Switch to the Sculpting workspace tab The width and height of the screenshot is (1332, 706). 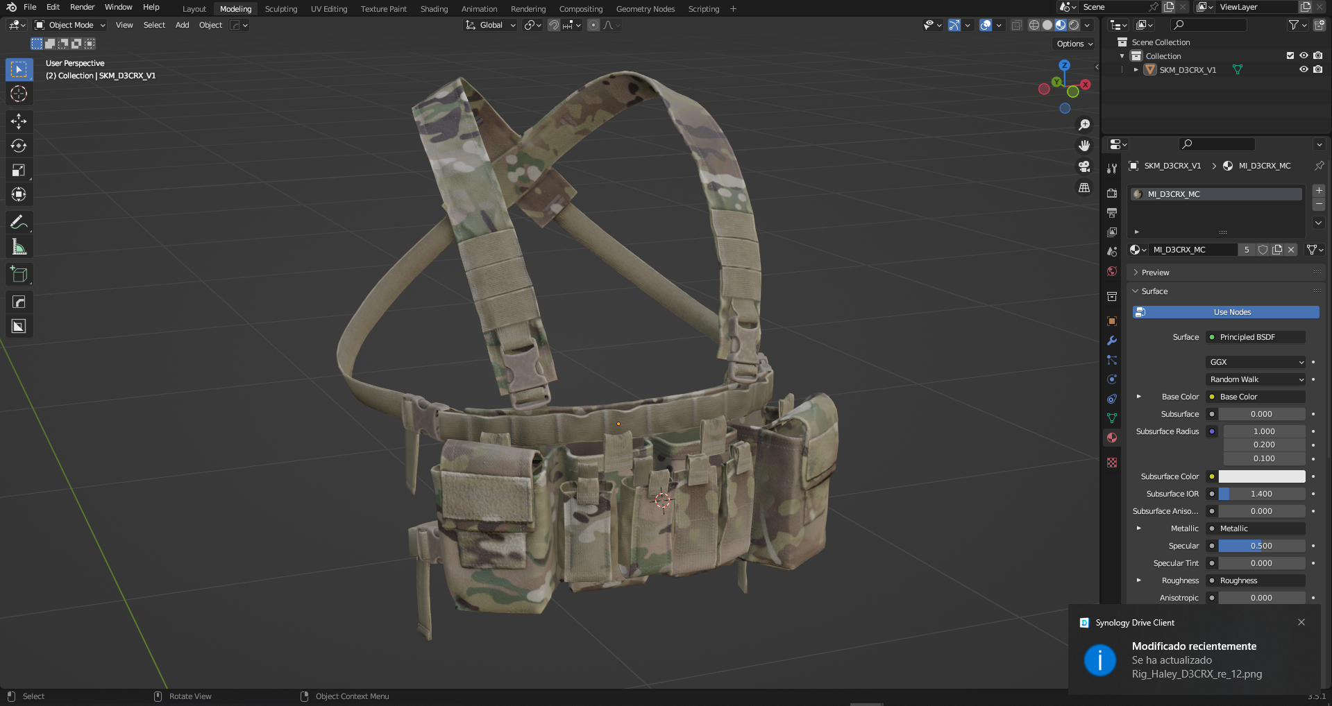click(x=281, y=9)
